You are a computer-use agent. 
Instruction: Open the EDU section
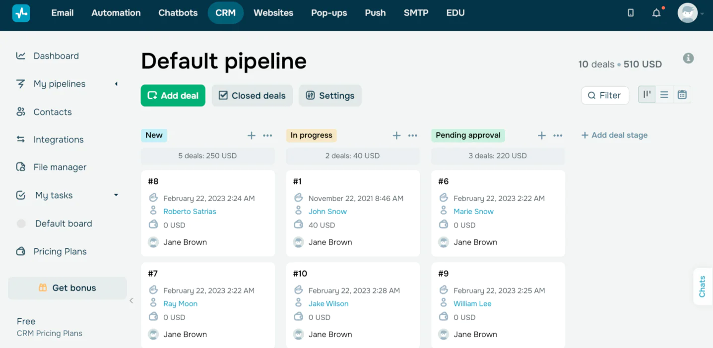455,13
